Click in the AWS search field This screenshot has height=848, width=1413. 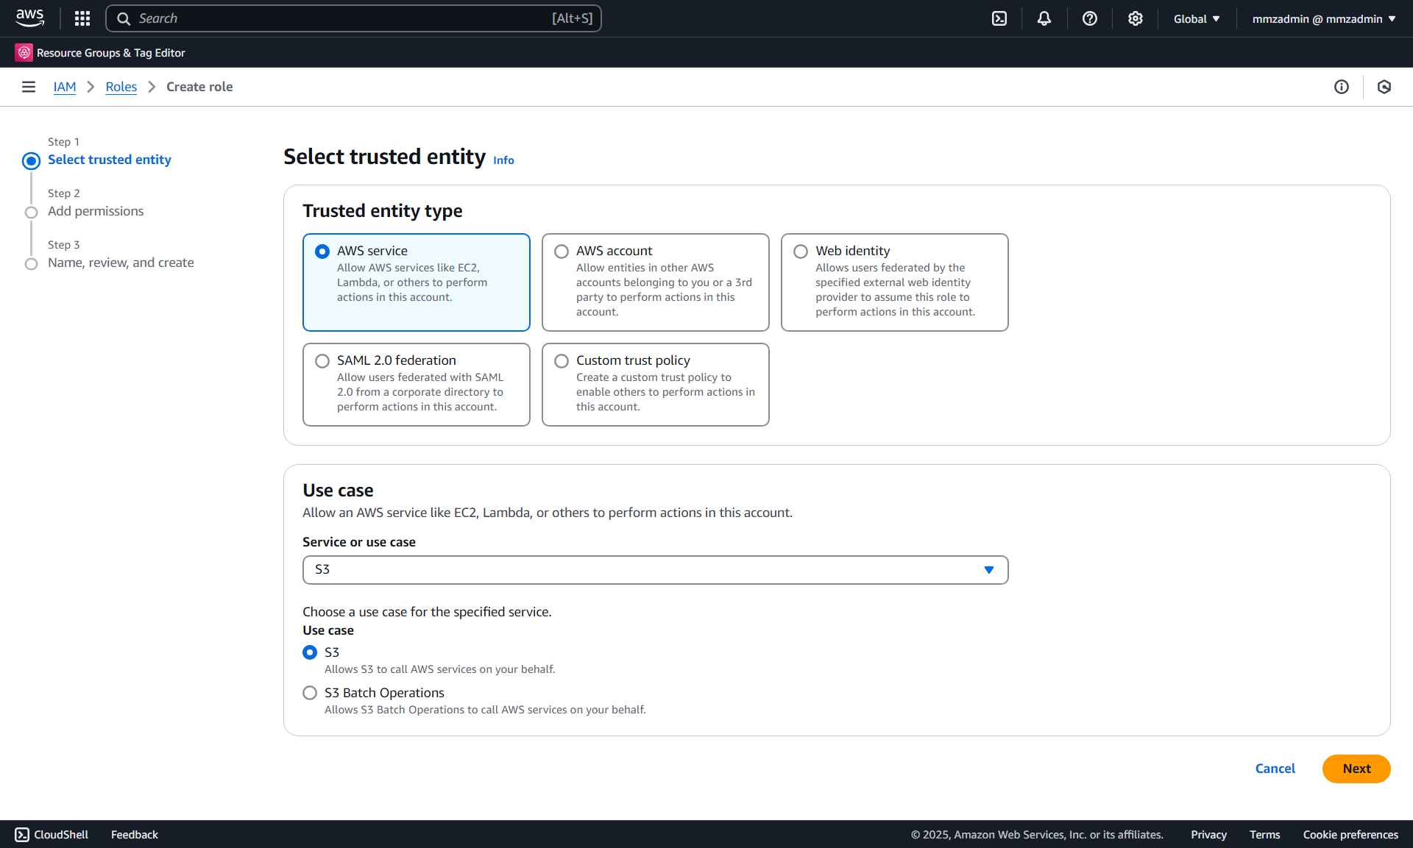(353, 18)
